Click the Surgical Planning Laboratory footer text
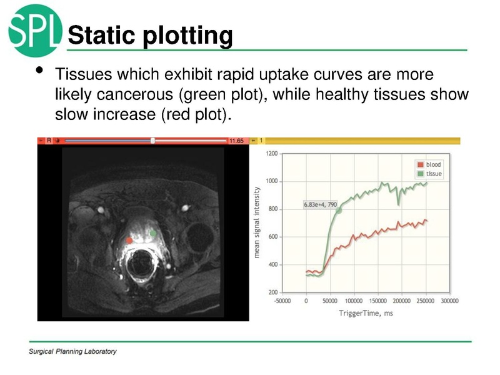 pyautogui.click(x=72, y=351)
